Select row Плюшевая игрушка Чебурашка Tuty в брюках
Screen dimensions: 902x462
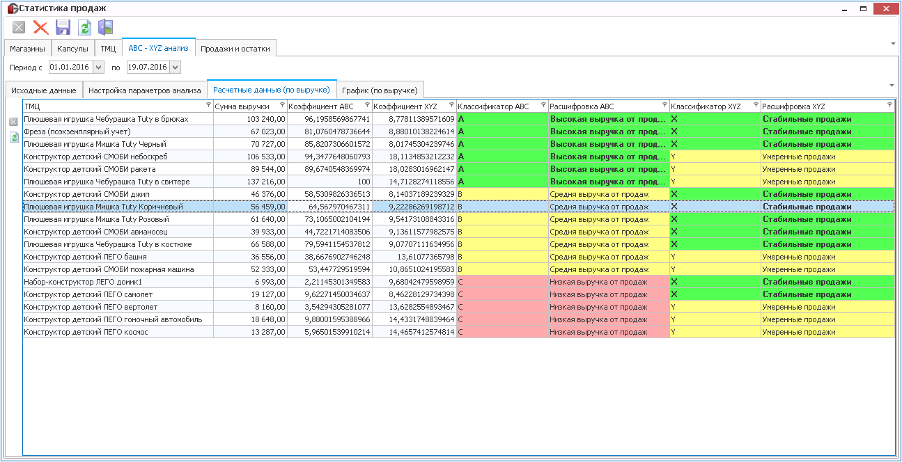pos(458,119)
